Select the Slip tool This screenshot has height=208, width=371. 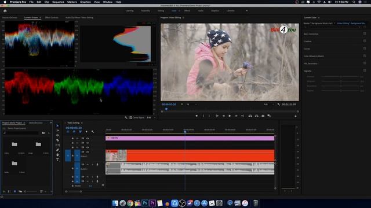point(57,145)
